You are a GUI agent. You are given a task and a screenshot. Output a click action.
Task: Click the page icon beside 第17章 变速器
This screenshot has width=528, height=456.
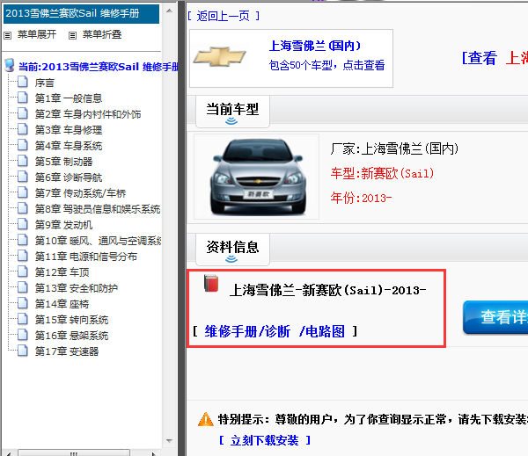[23, 350]
